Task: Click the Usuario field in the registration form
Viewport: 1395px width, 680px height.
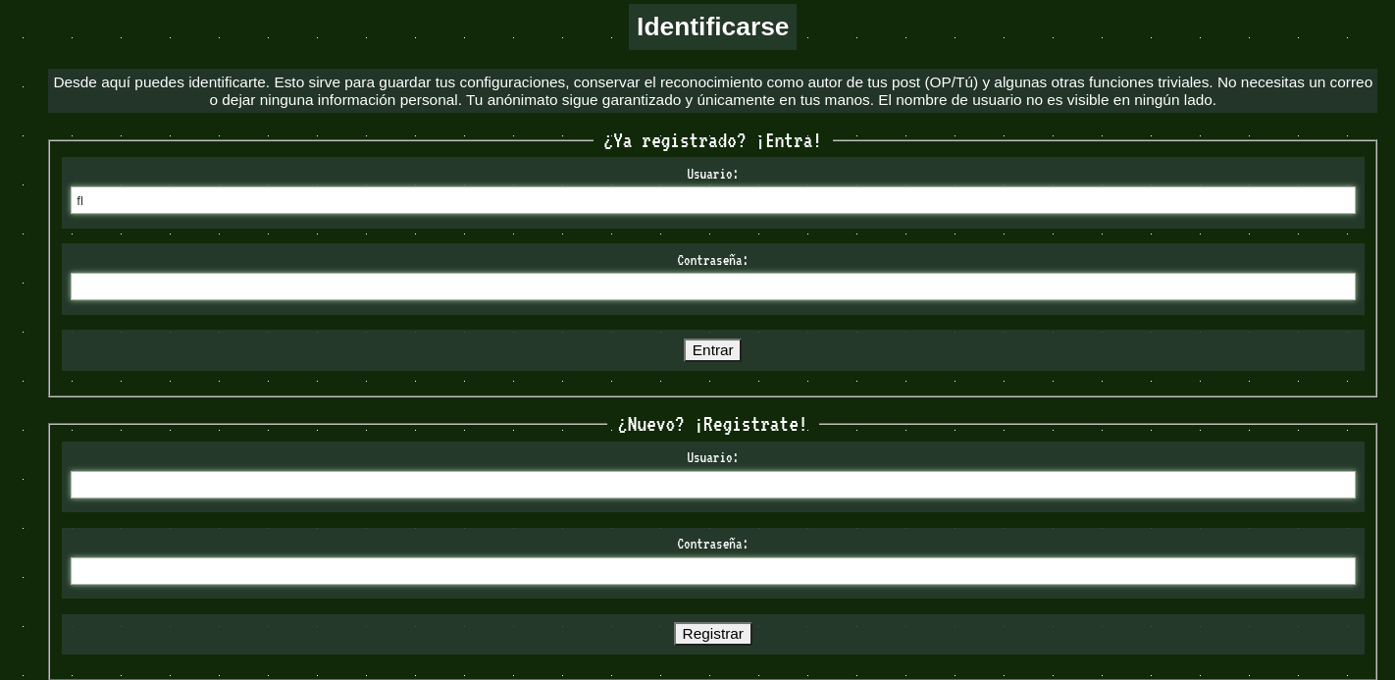Action: point(712,485)
